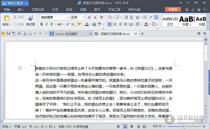The height and width of the screenshot is (129, 210).
Task: Click the decrease indent icon
Action: point(126,17)
